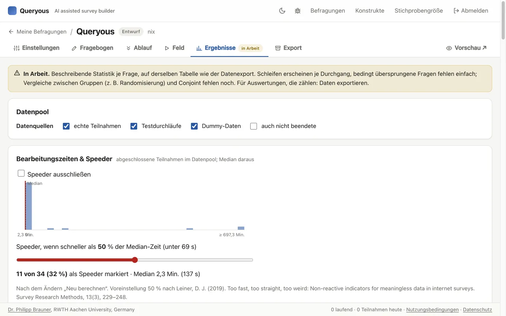
Task: Click the speeder threshold slider handle
Action: [x=135, y=260]
